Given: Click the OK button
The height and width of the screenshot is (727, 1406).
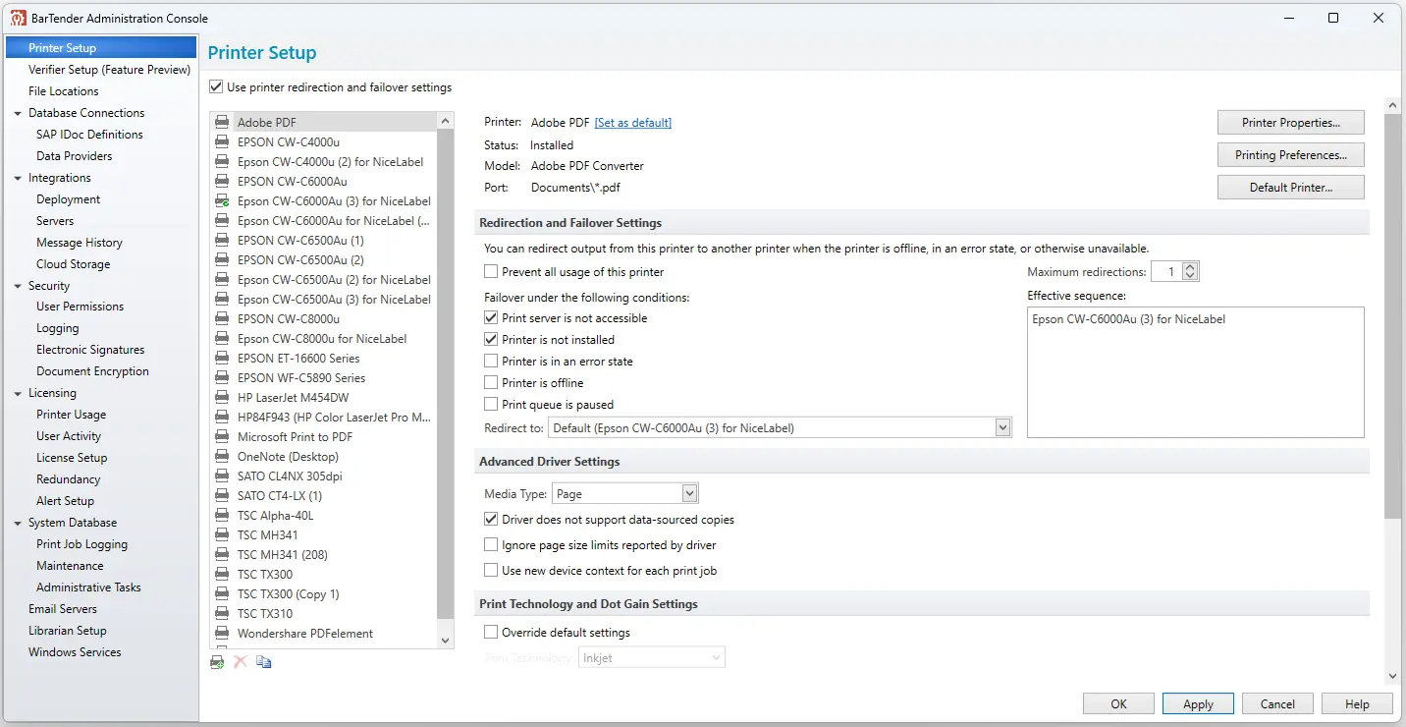Looking at the screenshot, I should pyautogui.click(x=1118, y=703).
